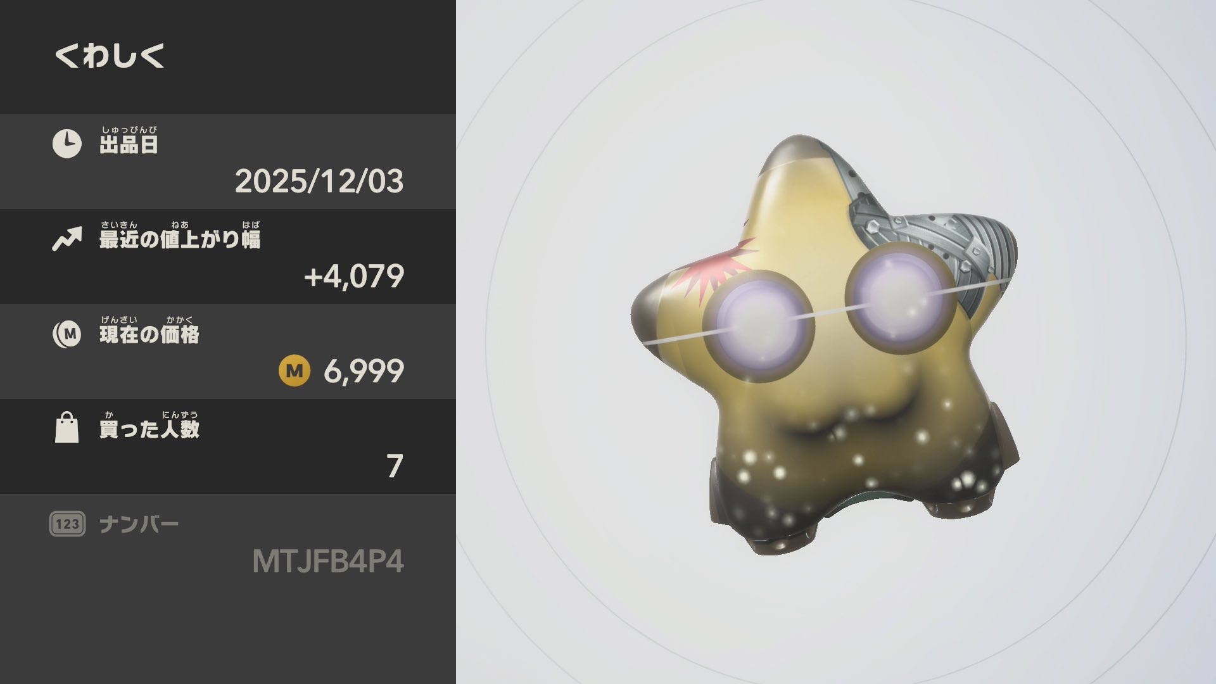Click the +4,079 price increase value

(354, 276)
